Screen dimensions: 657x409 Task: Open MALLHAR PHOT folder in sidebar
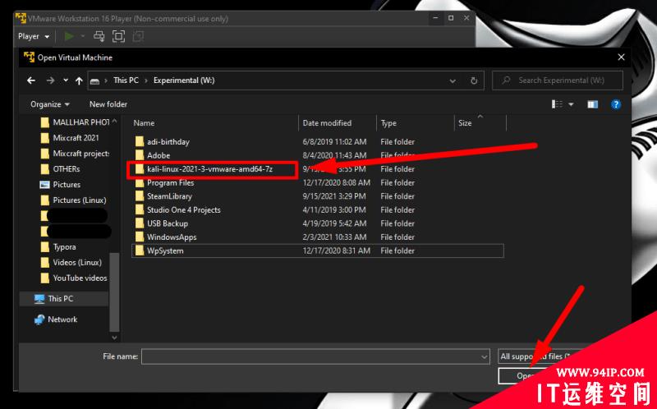(80, 122)
